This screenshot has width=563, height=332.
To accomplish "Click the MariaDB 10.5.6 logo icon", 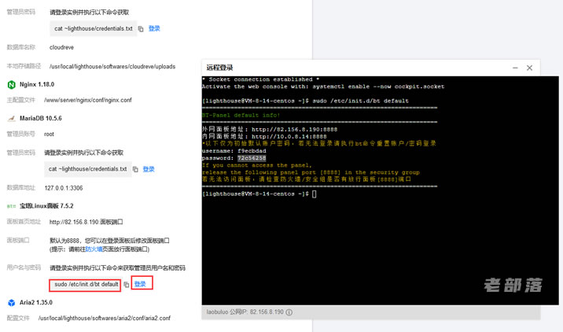I will coord(12,118).
